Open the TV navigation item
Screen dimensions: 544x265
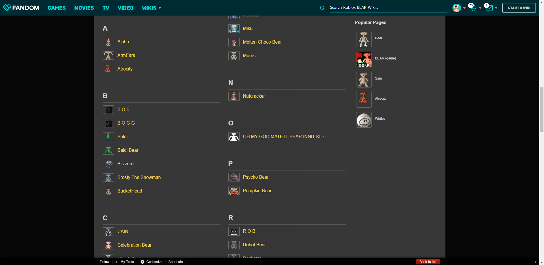coord(106,8)
